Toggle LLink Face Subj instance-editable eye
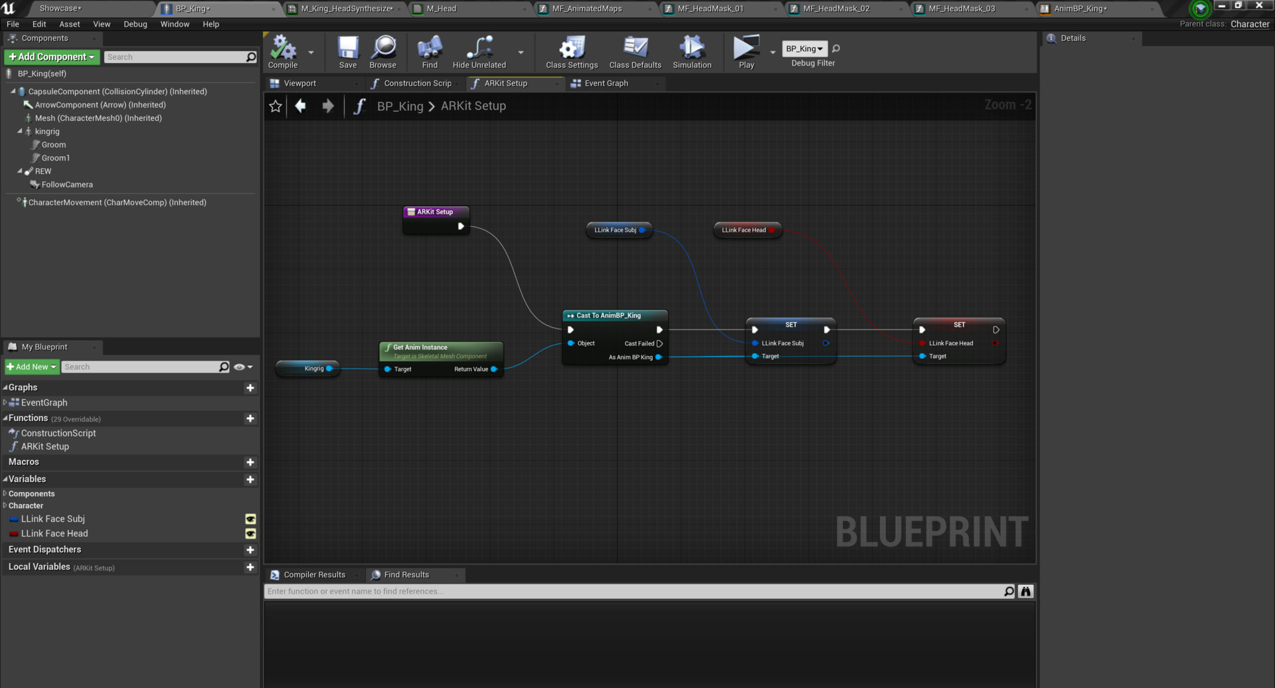This screenshot has height=688, width=1275. 250,519
